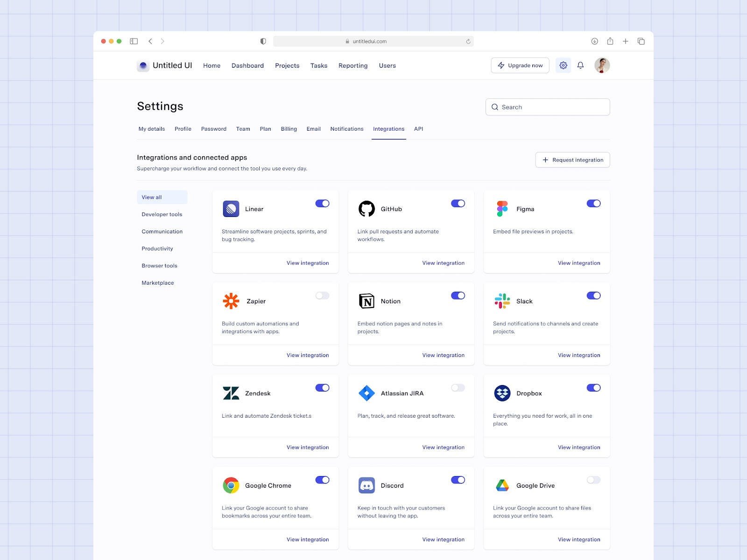747x560 pixels.
Task: Enable the Google Drive toggle
Action: tap(593, 480)
